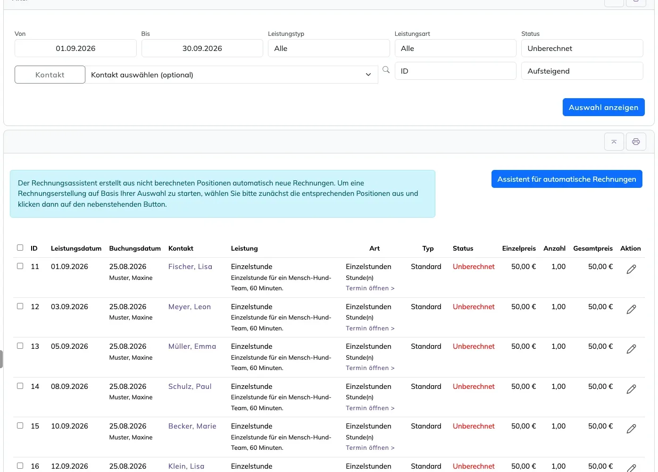This screenshot has width=658, height=472.
Task: Open contact Becker, Marie
Action: [x=192, y=426]
